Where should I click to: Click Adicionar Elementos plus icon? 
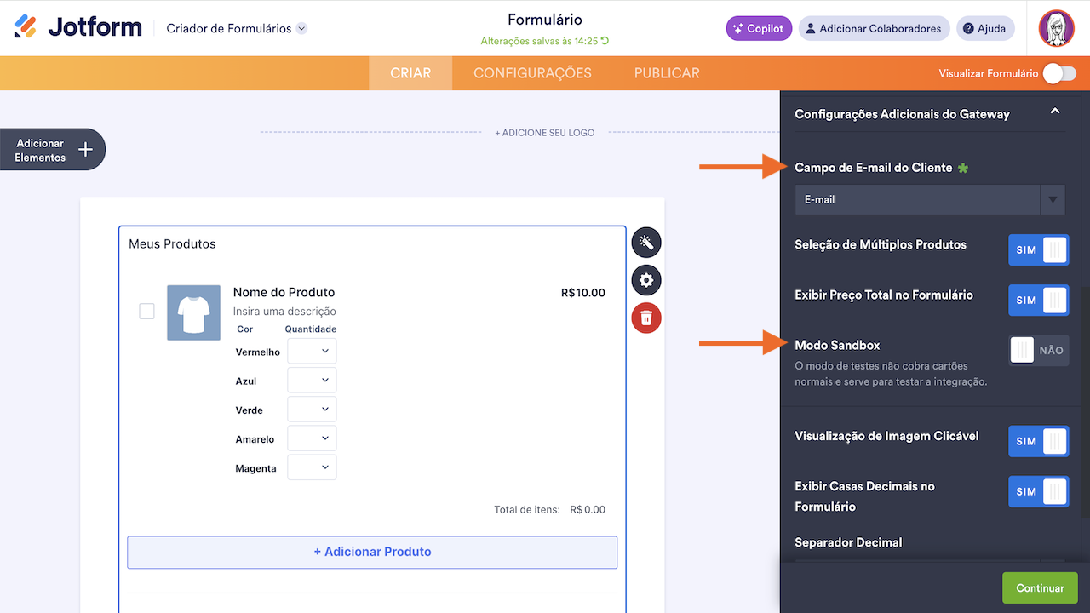tap(84, 149)
